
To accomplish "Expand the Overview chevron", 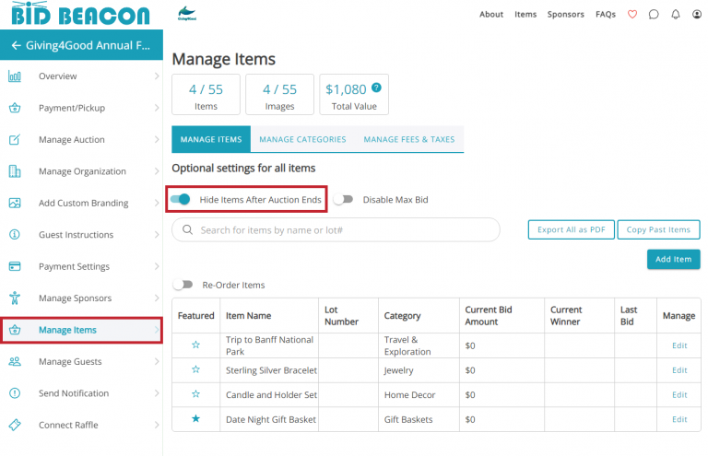I will click(156, 76).
